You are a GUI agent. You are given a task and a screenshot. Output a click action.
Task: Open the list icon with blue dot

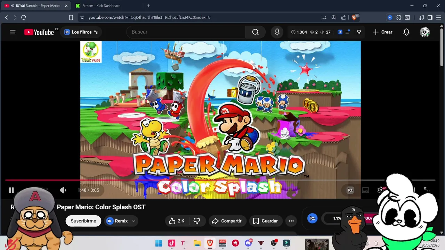(348, 32)
